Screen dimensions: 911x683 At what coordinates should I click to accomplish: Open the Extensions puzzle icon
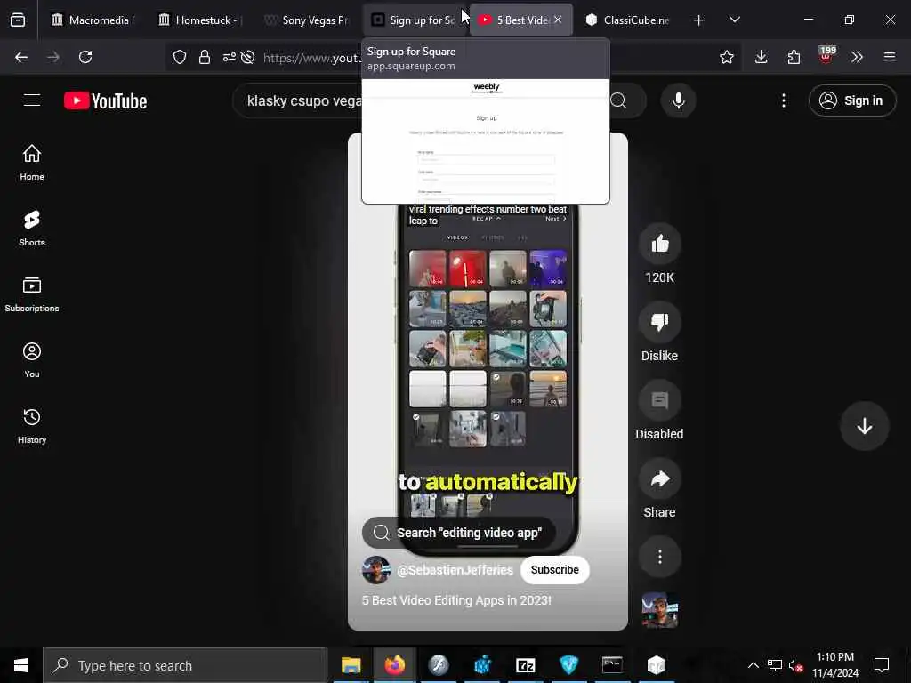(794, 57)
